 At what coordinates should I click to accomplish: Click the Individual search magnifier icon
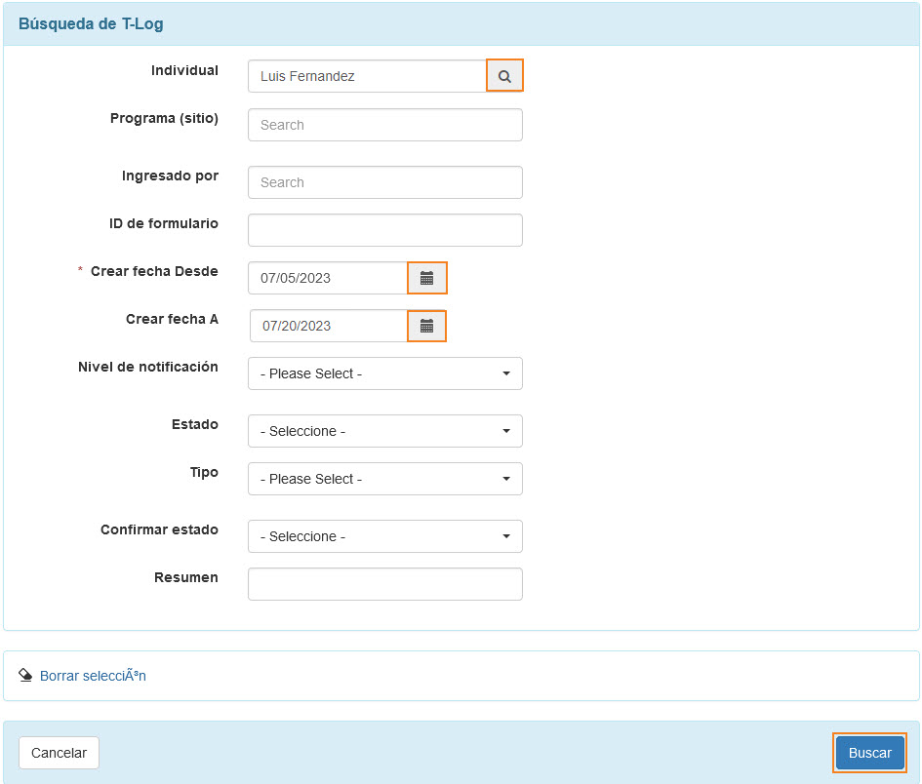(504, 76)
